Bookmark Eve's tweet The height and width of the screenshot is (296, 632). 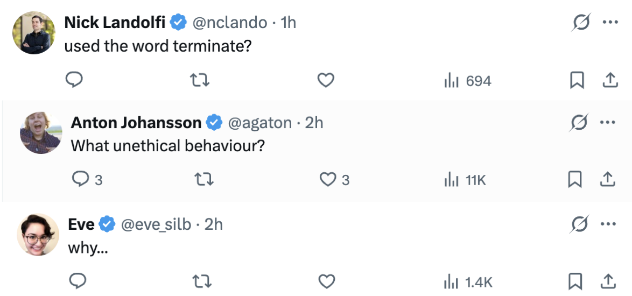(x=577, y=281)
